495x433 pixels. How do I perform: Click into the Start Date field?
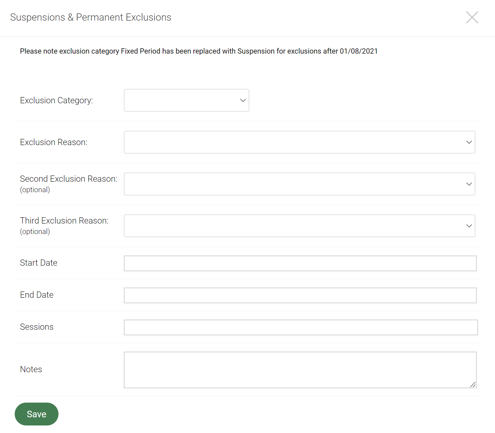tap(300, 263)
